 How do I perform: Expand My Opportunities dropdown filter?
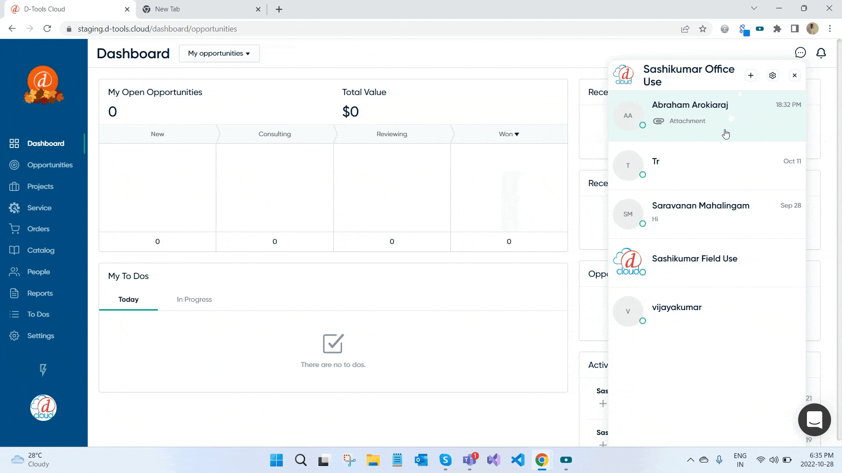click(x=218, y=53)
